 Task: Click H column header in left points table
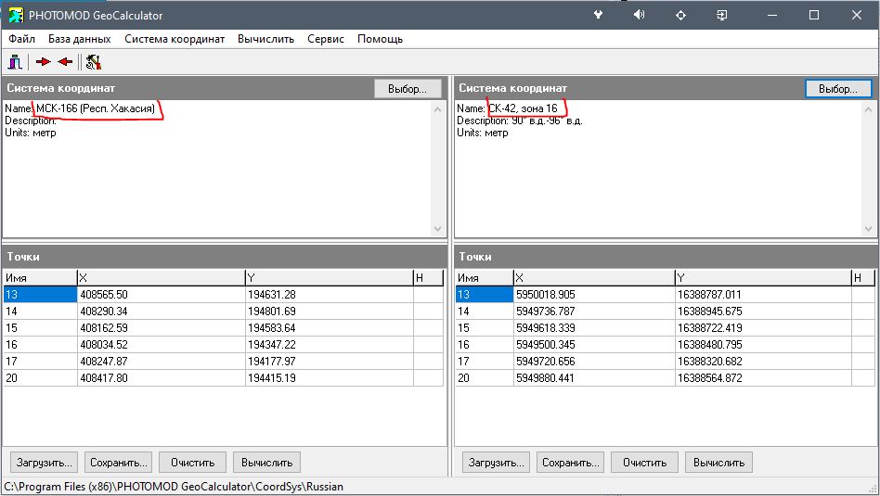(x=428, y=277)
